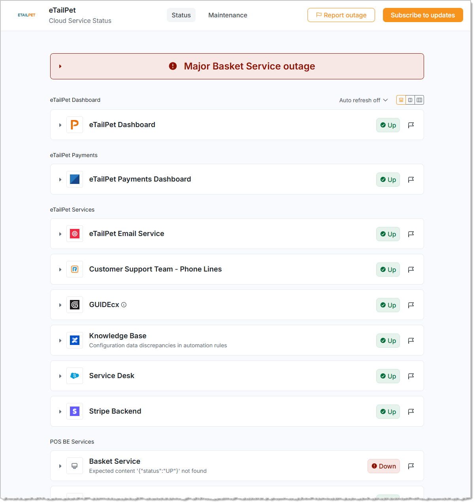475x504 pixels.
Task: Flag the Customer Support Phone Lines service
Action: (x=411, y=270)
